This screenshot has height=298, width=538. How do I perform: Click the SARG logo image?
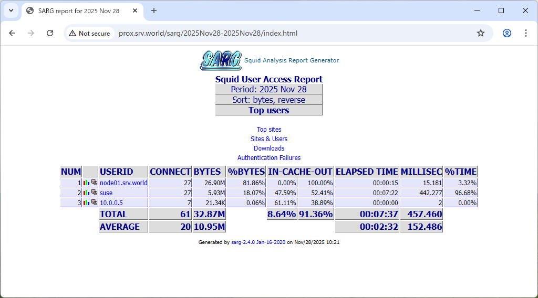click(x=221, y=60)
